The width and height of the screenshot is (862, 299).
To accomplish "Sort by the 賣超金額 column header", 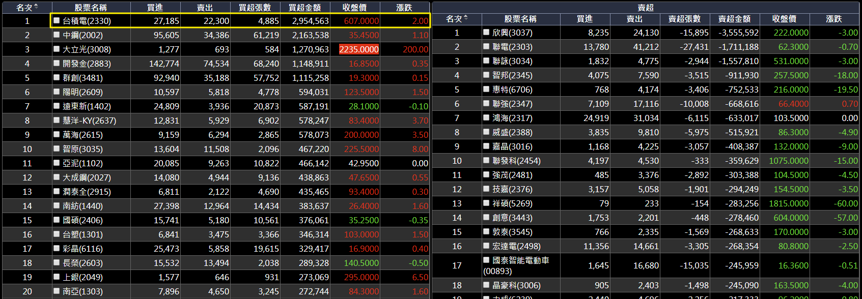I will (734, 19).
